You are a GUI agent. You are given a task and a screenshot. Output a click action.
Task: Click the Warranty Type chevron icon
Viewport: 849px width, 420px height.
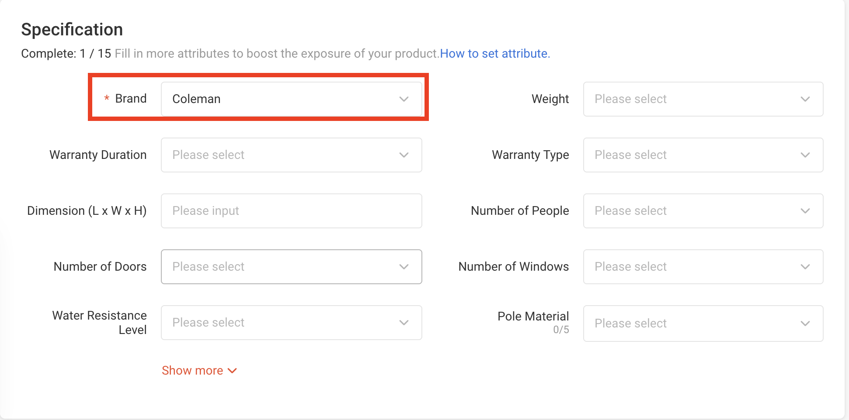coord(805,155)
